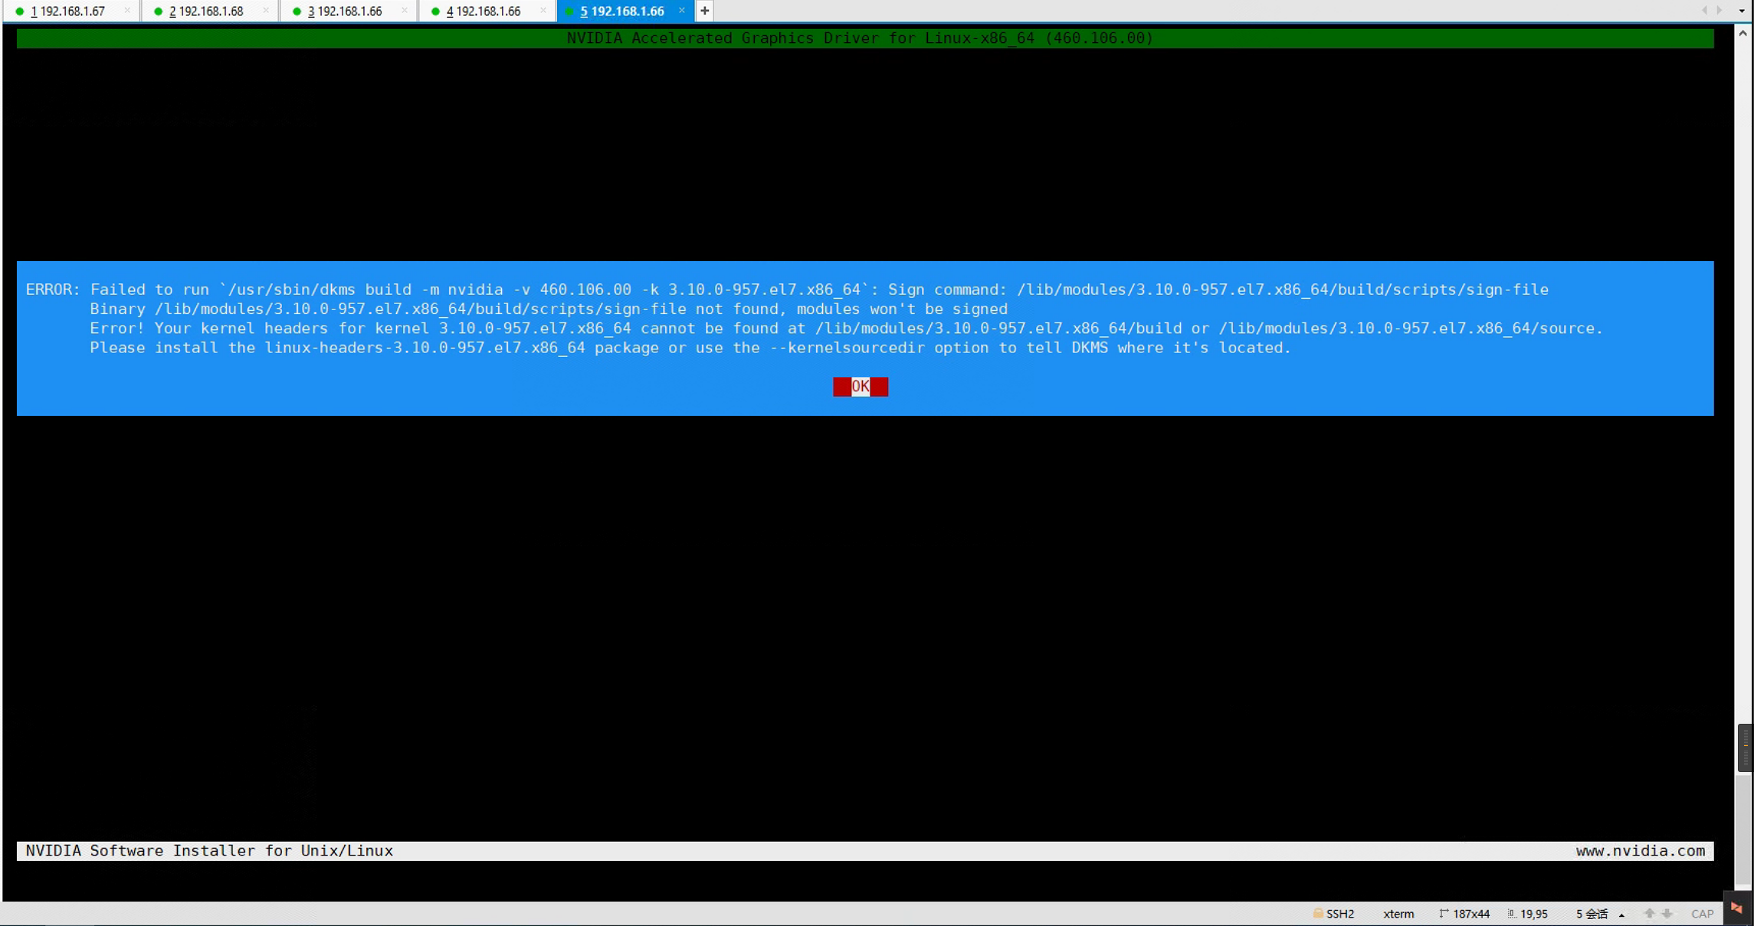
Task: Click the 19,95 cursor position indicator
Action: (x=1534, y=913)
